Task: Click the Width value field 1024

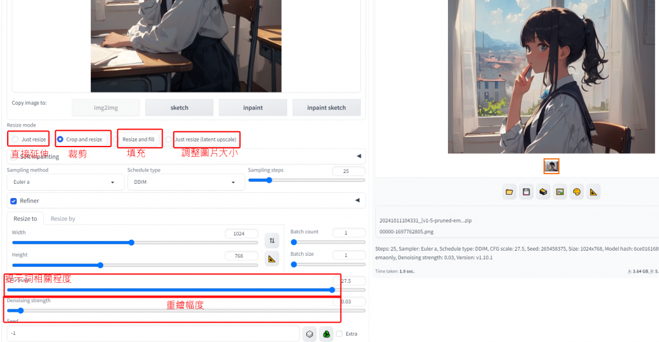Action: tap(241, 233)
